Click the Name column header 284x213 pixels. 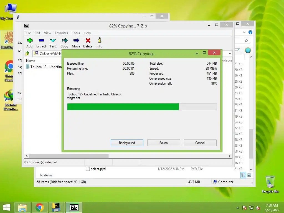pyautogui.click(x=31, y=61)
